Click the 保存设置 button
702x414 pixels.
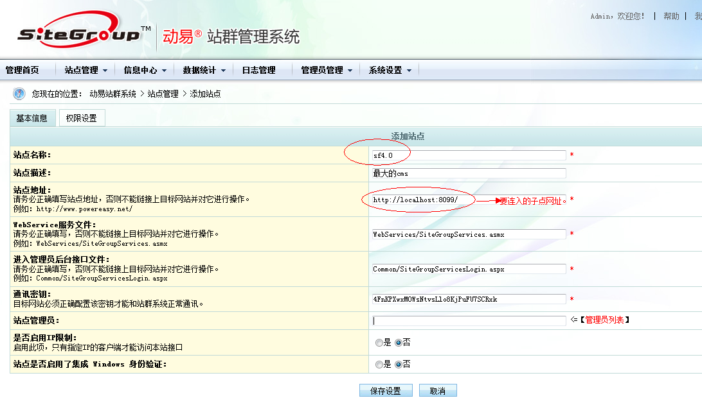coord(386,391)
